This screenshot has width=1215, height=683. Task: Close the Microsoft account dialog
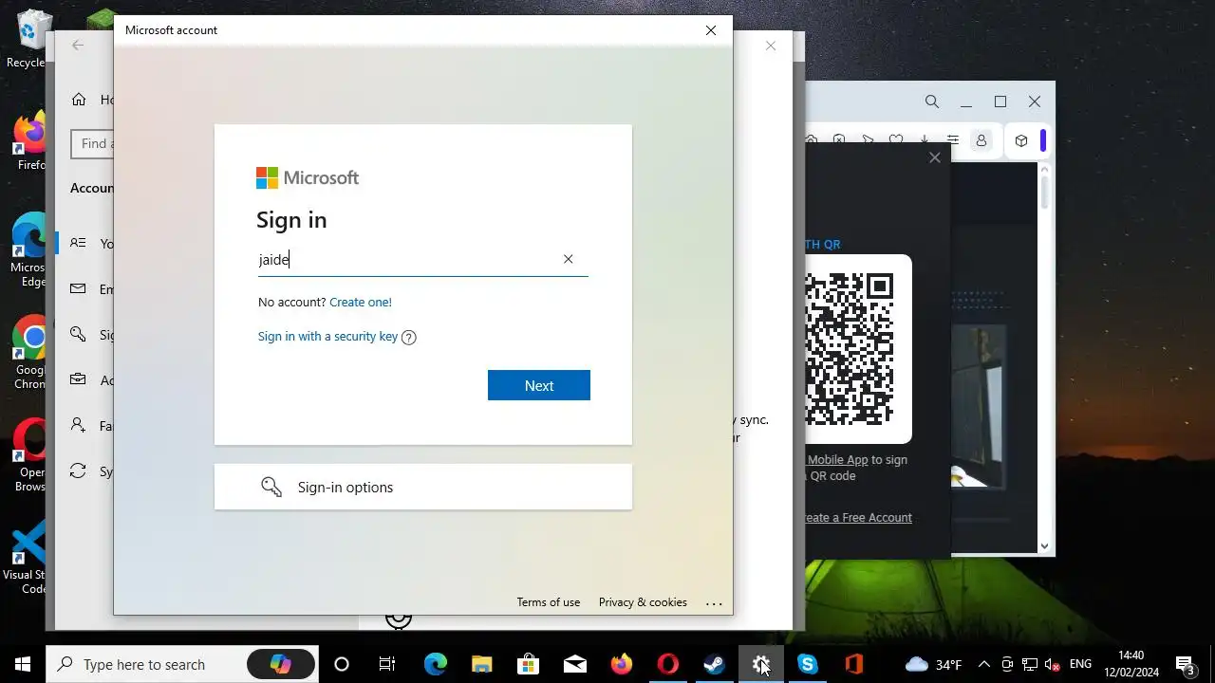point(711,30)
